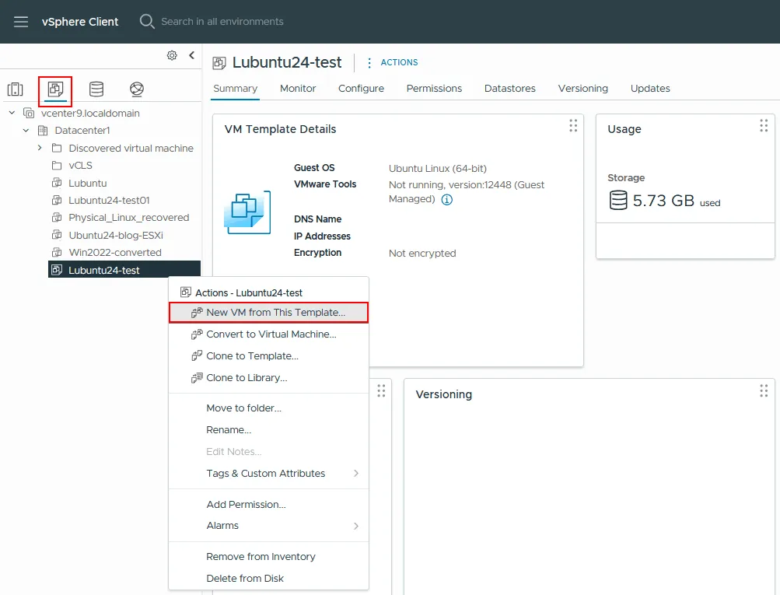This screenshot has height=595, width=780.
Task: Click the large VM template illustration
Action: click(x=247, y=212)
